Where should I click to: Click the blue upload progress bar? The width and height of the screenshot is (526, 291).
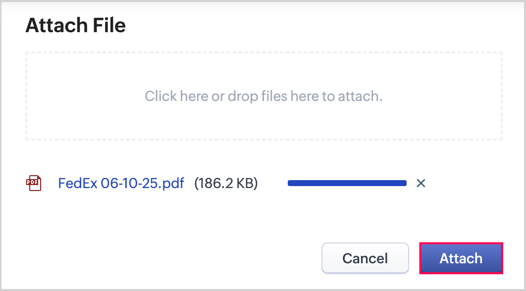[x=347, y=184]
